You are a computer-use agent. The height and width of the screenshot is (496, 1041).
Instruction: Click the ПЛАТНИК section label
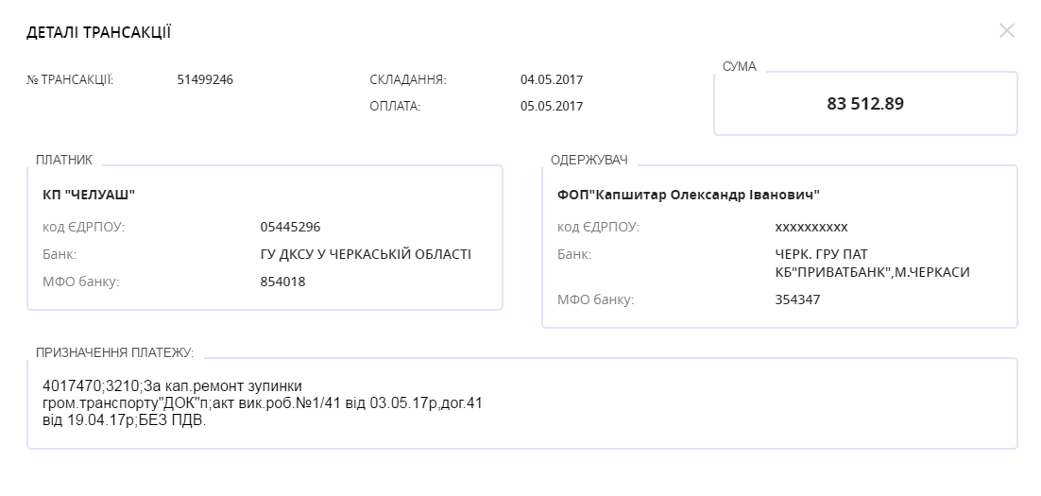(x=63, y=160)
